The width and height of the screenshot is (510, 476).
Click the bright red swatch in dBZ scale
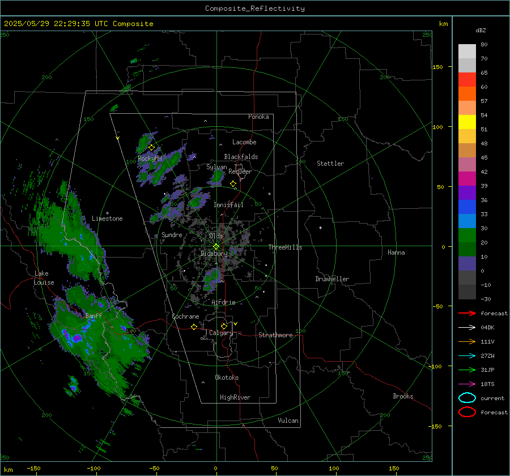pos(467,80)
